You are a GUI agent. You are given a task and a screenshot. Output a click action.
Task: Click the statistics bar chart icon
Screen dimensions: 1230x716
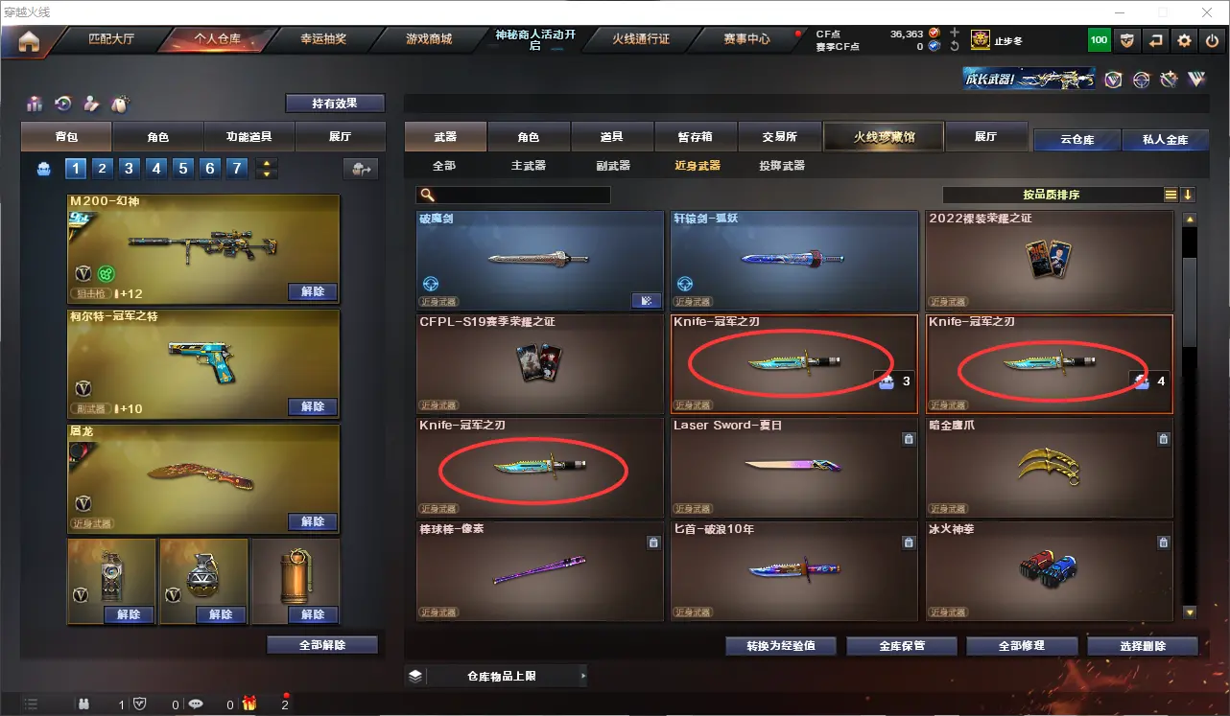click(35, 104)
